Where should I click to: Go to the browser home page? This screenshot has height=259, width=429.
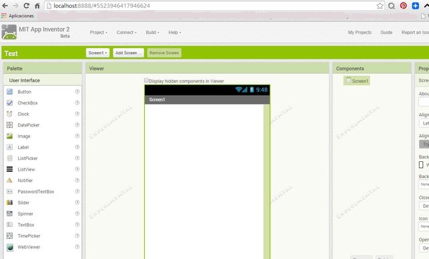click(x=38, y=6)
